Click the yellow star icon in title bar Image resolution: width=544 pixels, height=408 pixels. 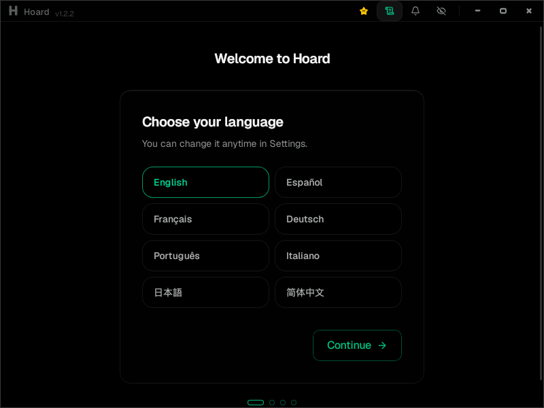[364, 11]
